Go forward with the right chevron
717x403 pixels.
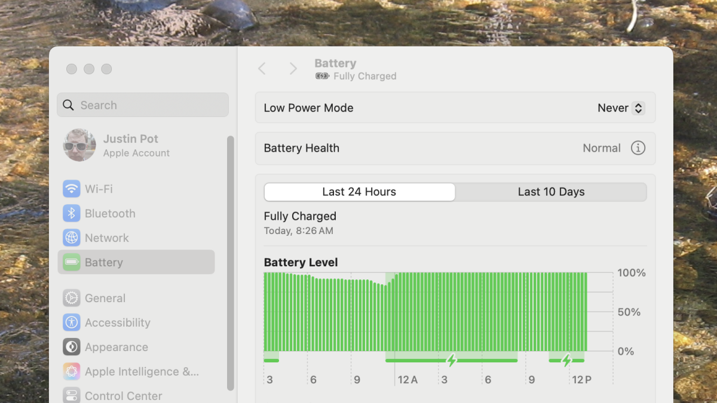pyautogui.click(x=293, y=69)
